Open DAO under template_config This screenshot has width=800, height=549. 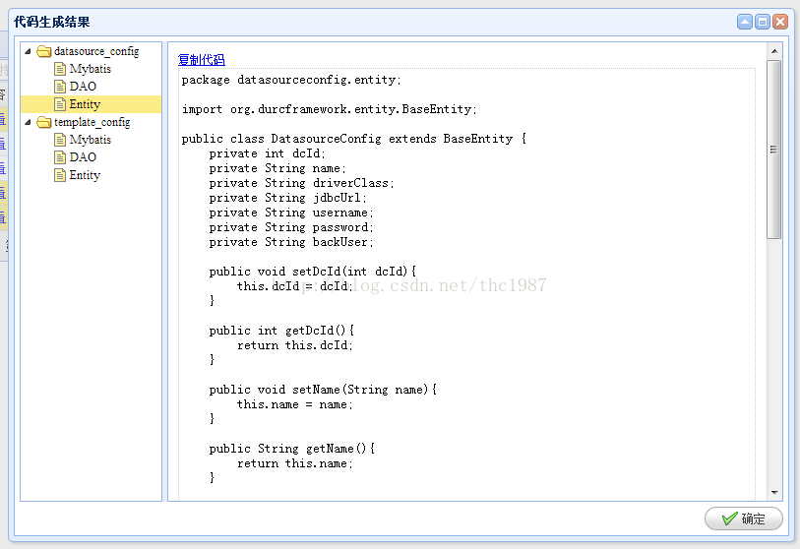(x=83, y=157)
